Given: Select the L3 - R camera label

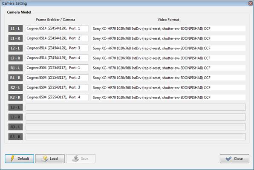Looking at the screenshot, I should (x=15, y=117).
